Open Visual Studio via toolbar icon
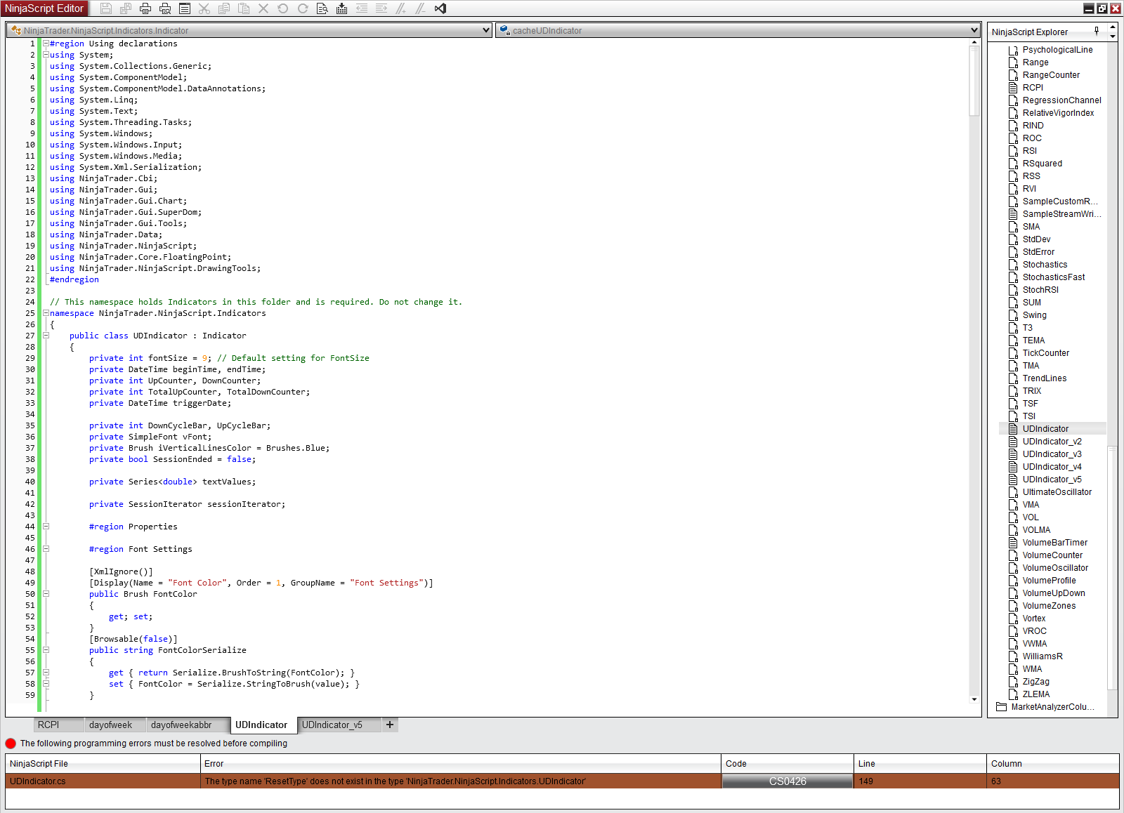1124x813 pixels. click(440, 8)
